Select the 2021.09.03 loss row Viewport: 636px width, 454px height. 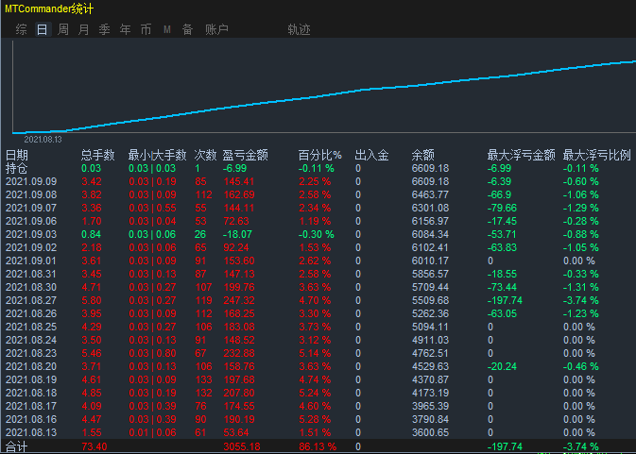[x=318, y=234]
